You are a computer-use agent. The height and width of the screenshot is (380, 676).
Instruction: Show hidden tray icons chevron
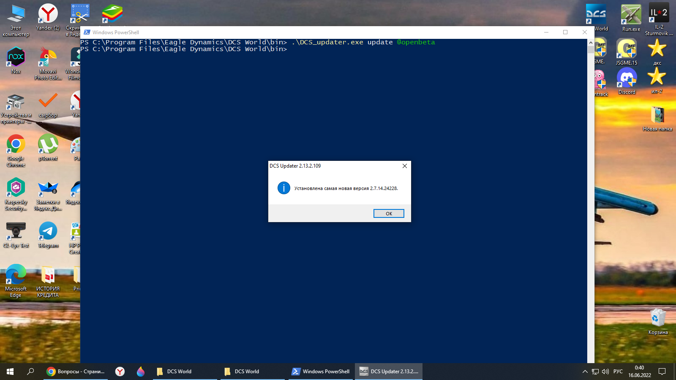pos(585,372)
